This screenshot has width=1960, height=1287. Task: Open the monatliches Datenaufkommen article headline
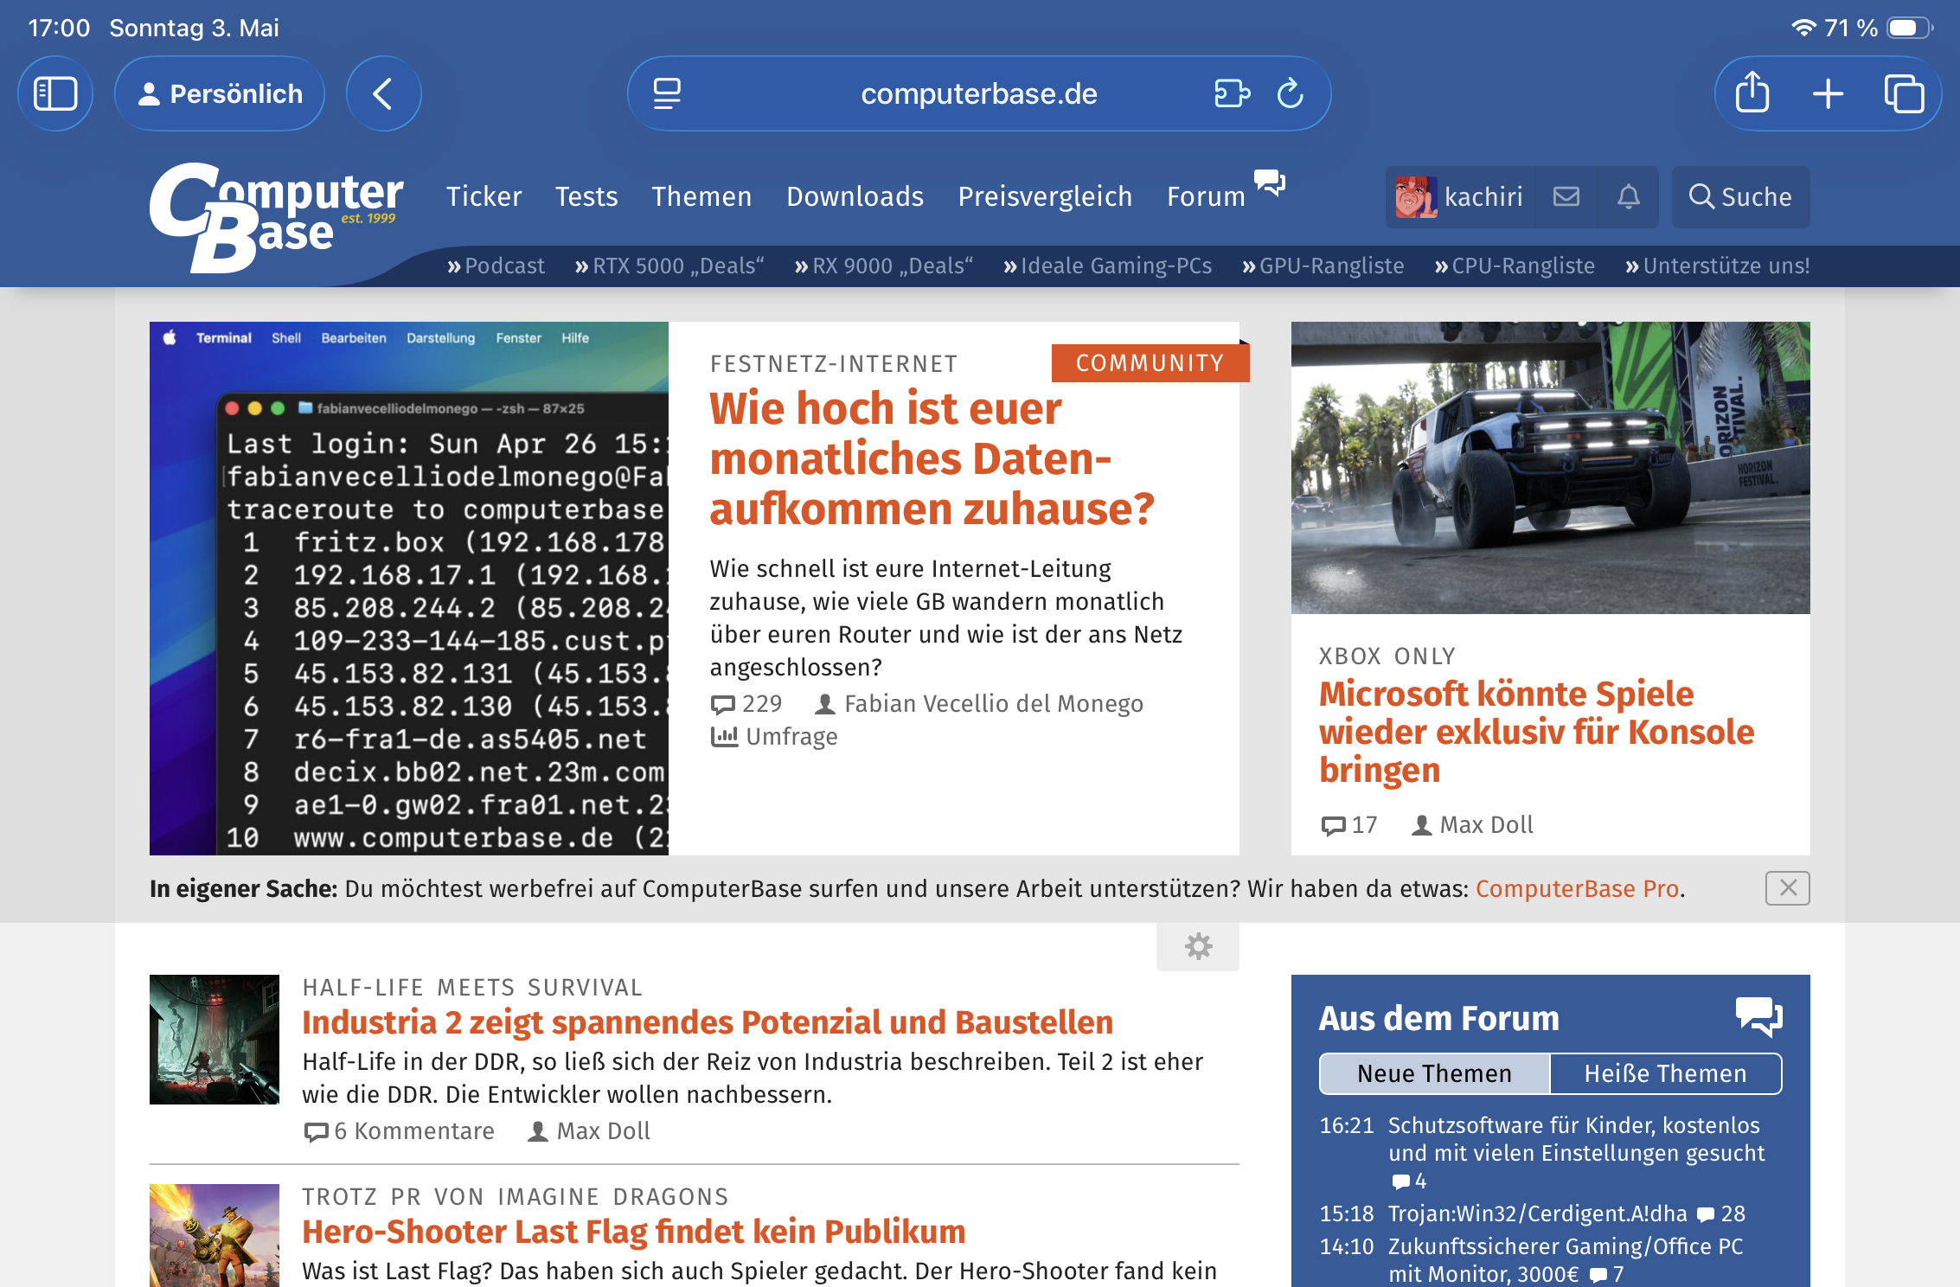(x=932, y=458)
